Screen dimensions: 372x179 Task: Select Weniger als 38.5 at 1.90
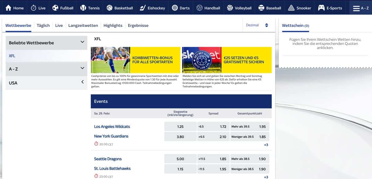(250, 169)
